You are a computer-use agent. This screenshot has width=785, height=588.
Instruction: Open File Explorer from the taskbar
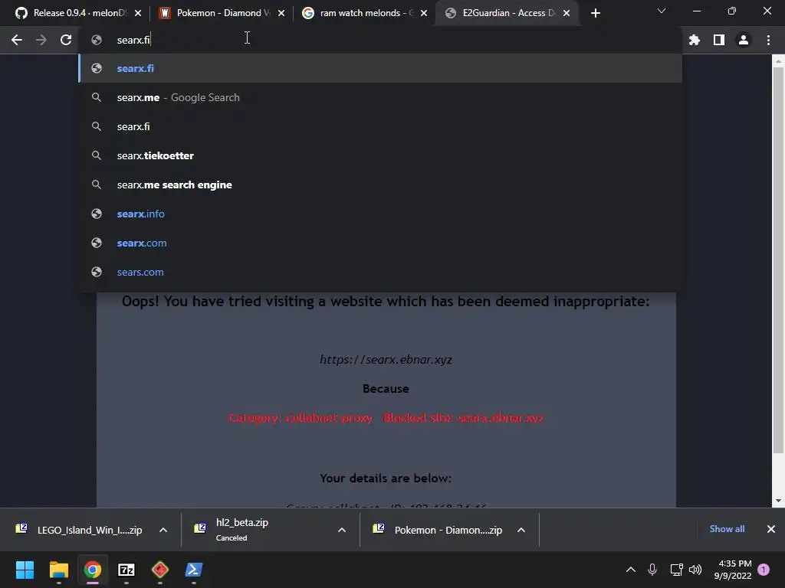tap(58, 570)
